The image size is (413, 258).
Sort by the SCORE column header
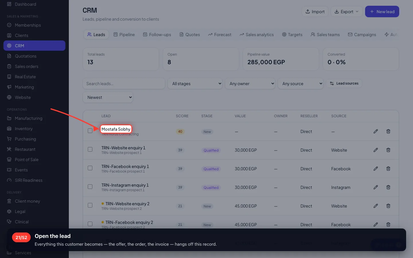pos(182,116)
